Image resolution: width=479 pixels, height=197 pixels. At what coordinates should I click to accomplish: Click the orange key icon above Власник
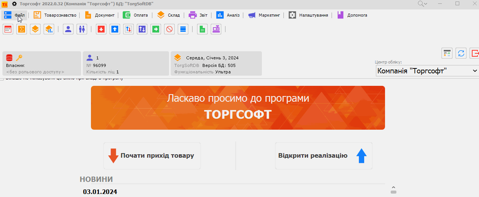click(x=19, y=58)
